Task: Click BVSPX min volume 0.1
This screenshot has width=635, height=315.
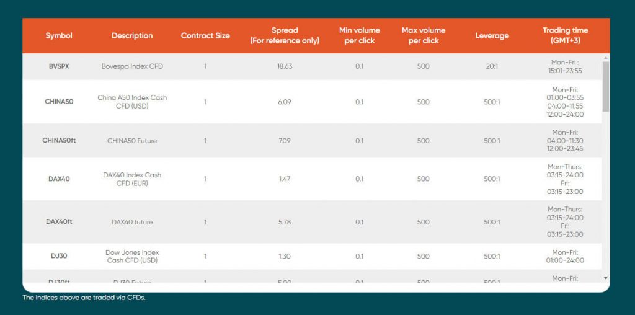Action: [x=360, y=66]
